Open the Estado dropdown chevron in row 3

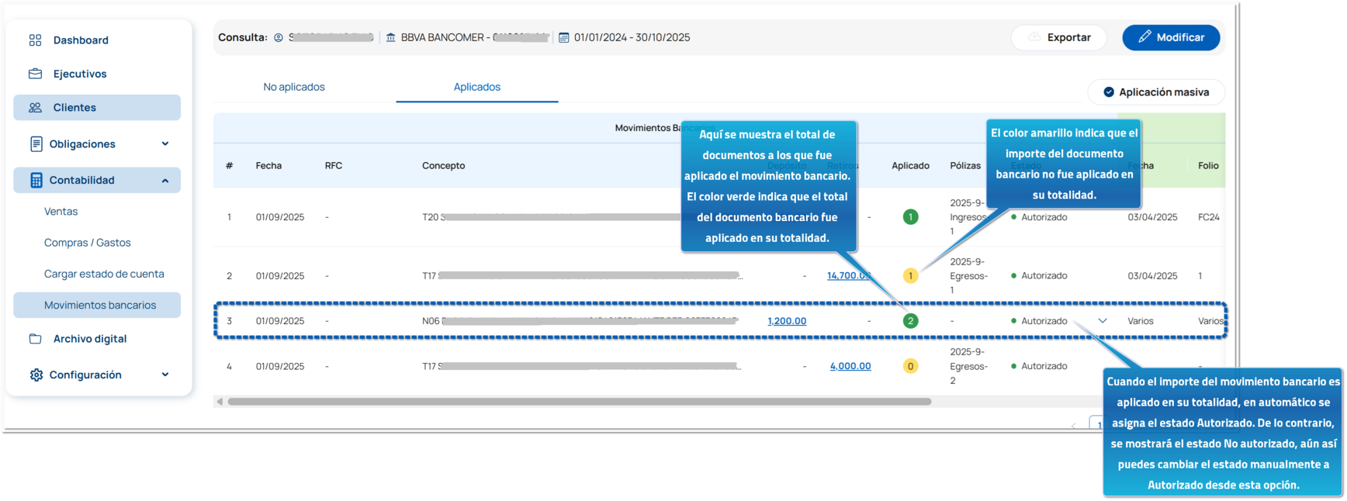click(x=1102, y=321)
